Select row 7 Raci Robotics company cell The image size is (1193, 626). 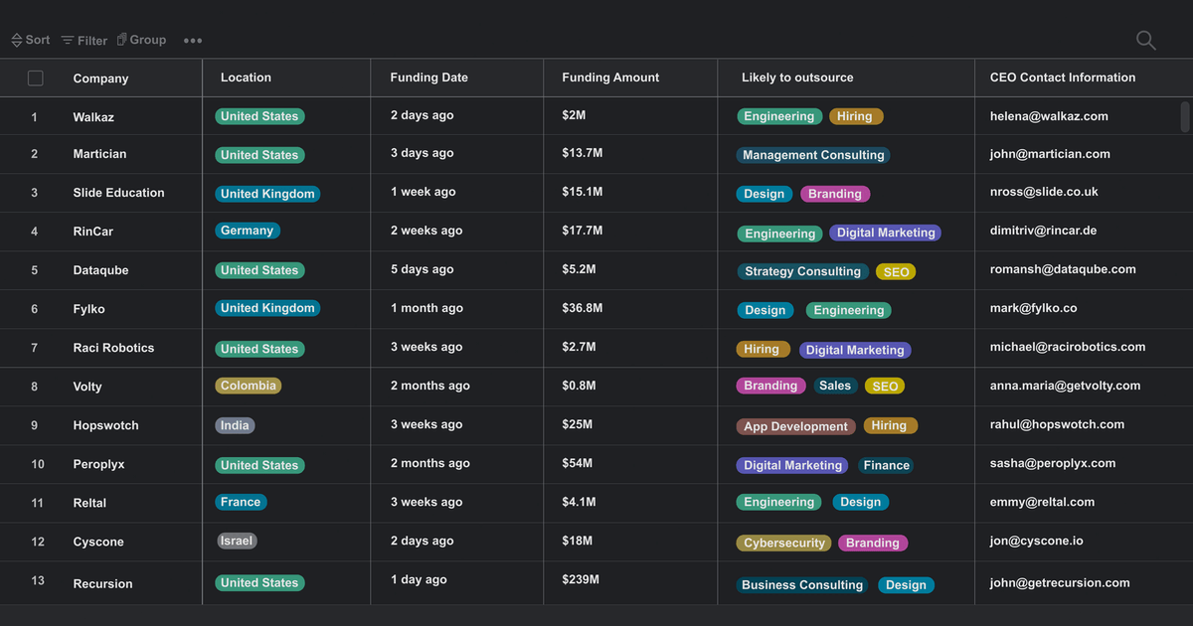coord(113,348)
